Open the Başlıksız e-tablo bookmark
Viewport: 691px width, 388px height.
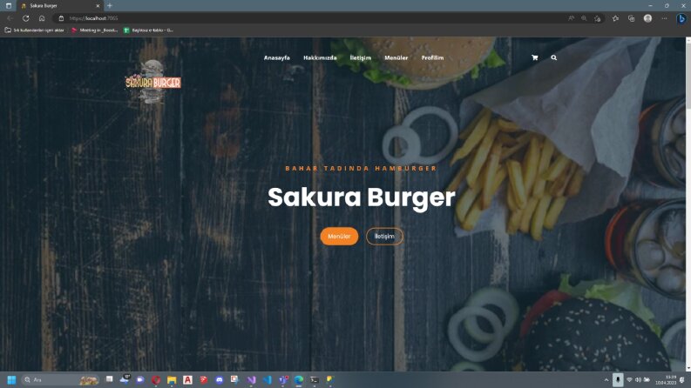148,30
